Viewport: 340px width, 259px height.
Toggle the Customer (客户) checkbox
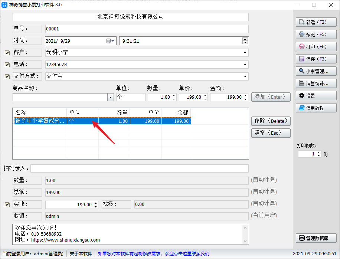(x=7, y=53)
